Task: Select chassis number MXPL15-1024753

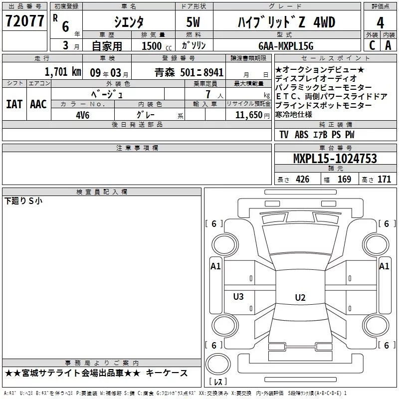Action: pyautogui.click(x=335, y=159)
